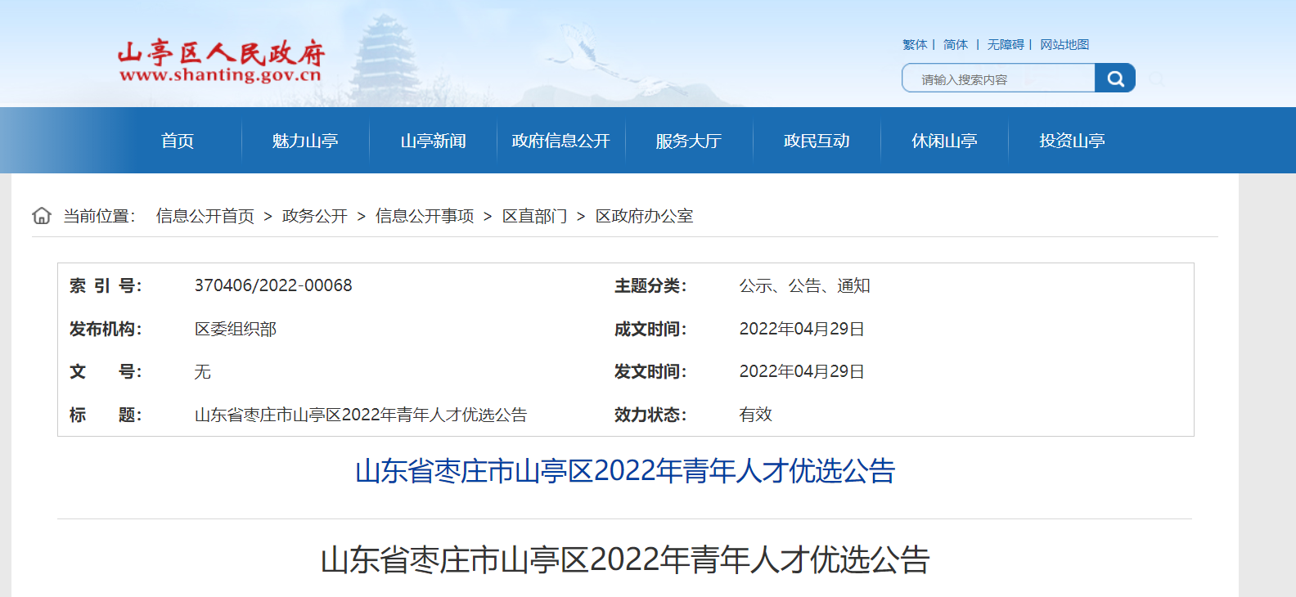Viewport: 1296px width, 597px height.
Task: Open the 魅力山亭 nav menu
Action: 305,141
